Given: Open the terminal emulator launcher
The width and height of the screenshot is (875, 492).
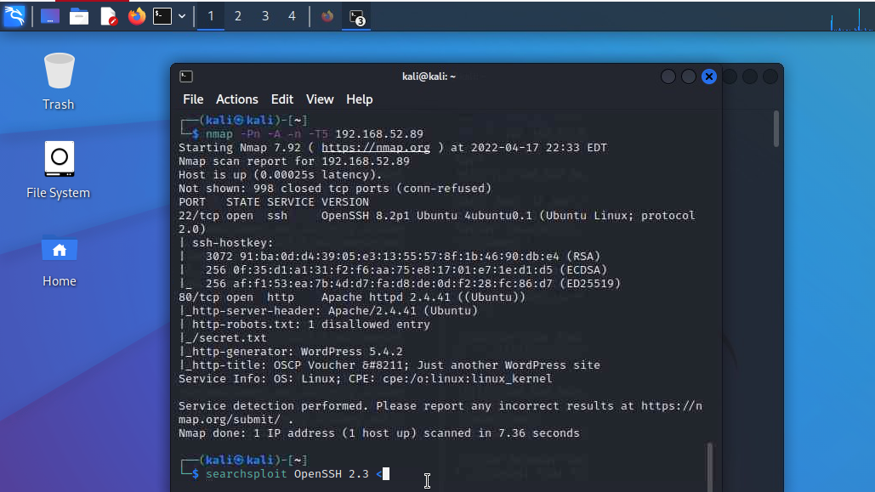Looking at the screenshot, I should click(x=162, y=16).
